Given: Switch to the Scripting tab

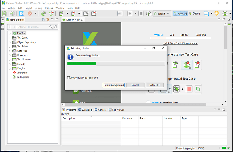Looking at the screenshot, I should 201,35.
